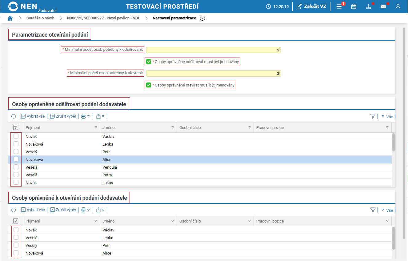Open the messages envelope icon
The height and width of the screenshot is (261, 408).
coord(383,6)
